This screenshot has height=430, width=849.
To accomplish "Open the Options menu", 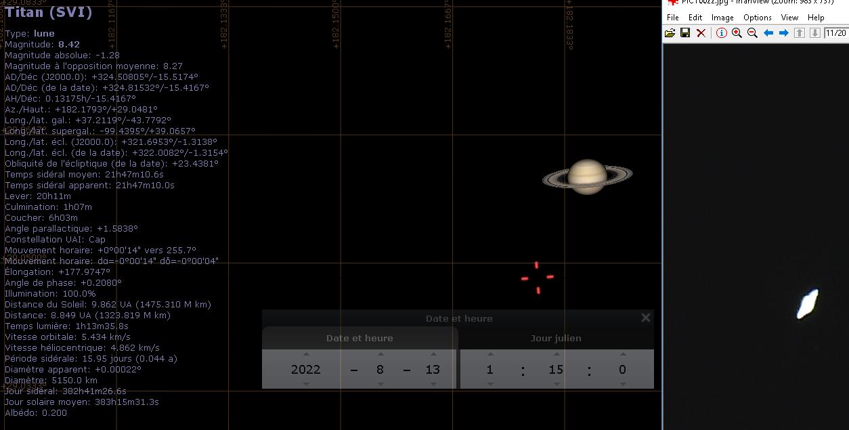I will pyautogui.click(x=758, y=18).
